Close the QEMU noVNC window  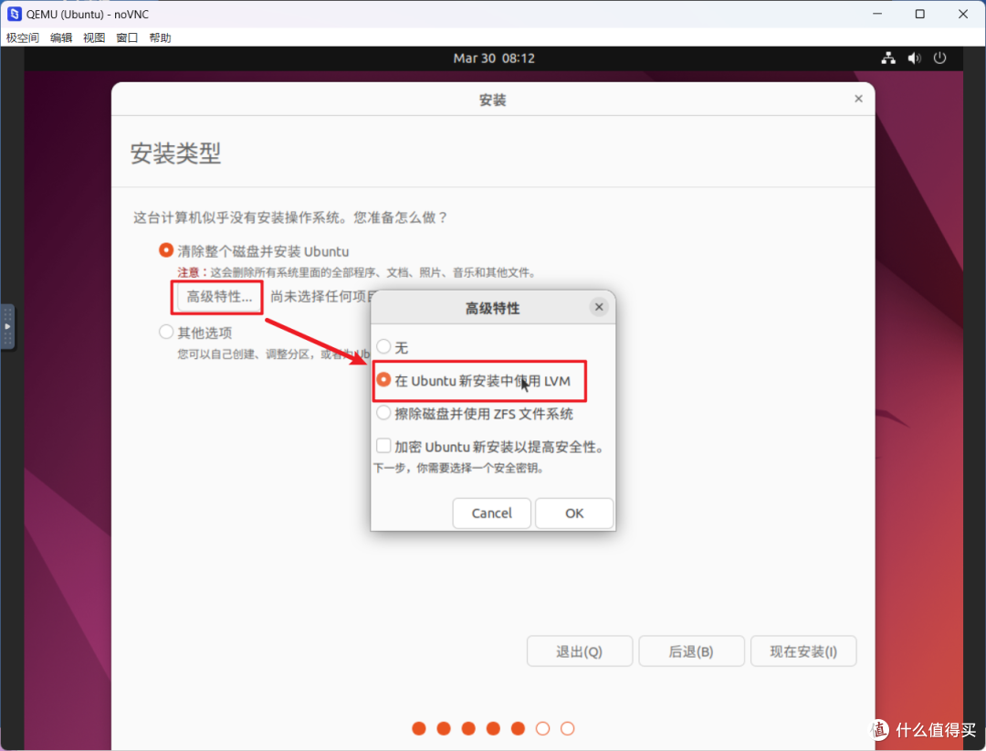(x=963, y=14)
